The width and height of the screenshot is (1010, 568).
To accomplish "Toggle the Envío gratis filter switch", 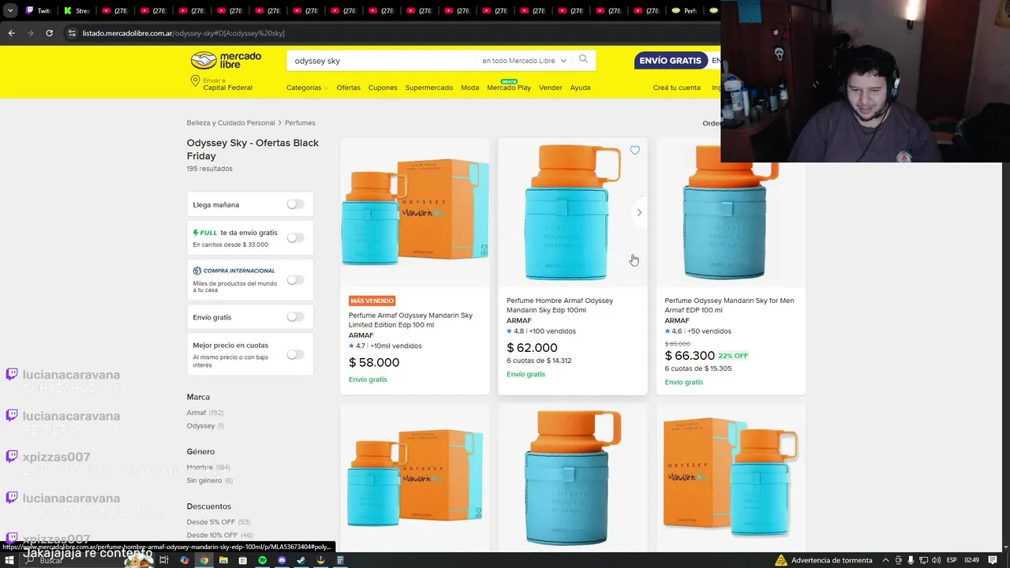I will tap(295, 316).
